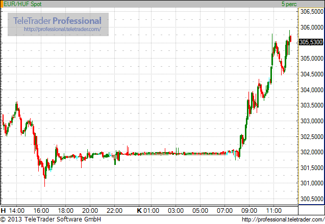Click the 22:00 time axis label
This screenshot has width=325, height=224.
pyautogui.click(x=114, y=211)
